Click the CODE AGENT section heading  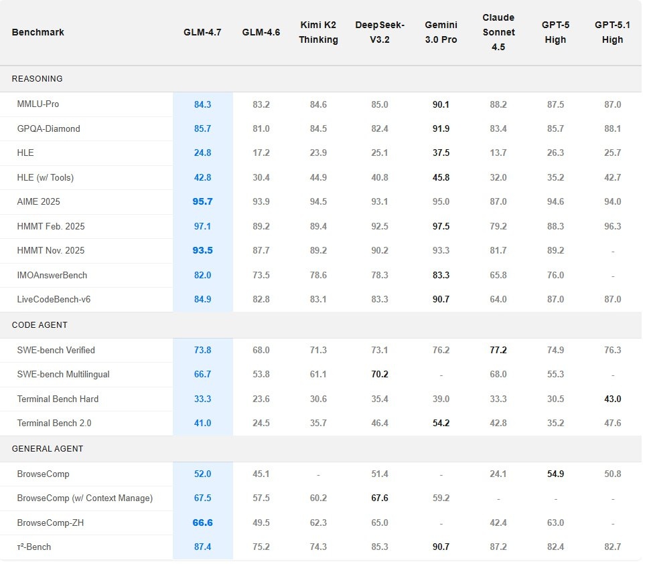click(x=40, y=325)
